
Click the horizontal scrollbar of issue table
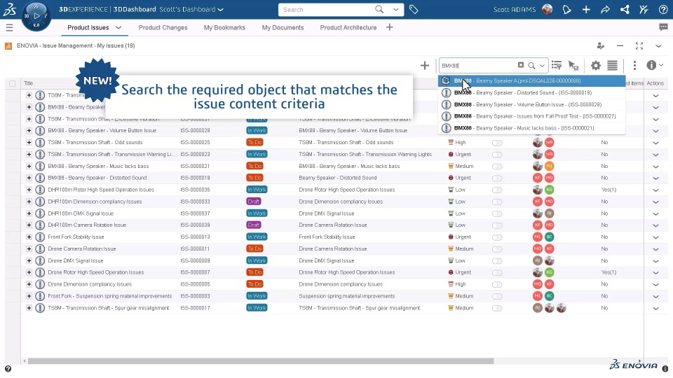261,361
